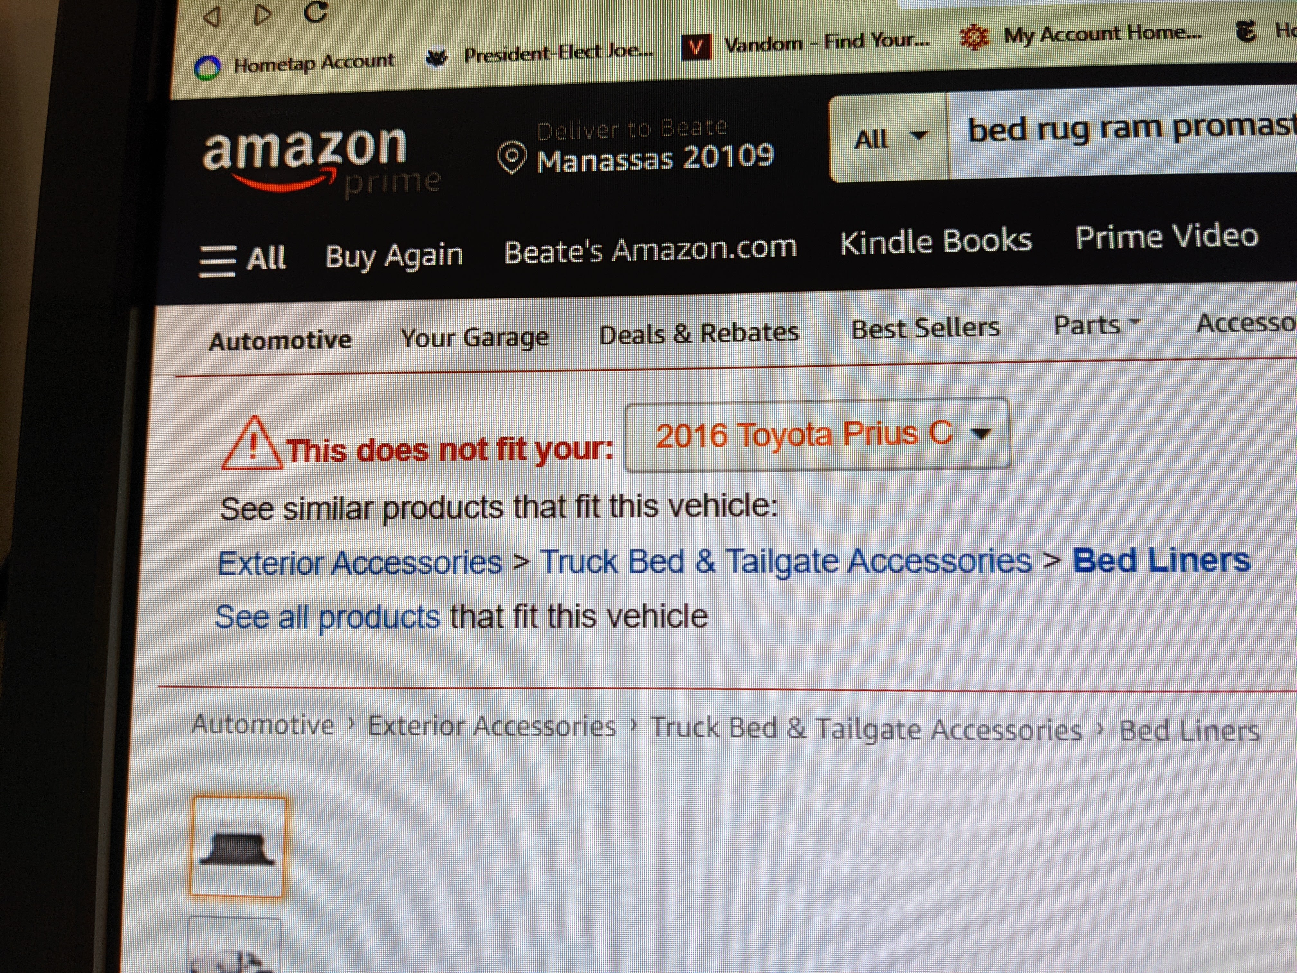Click the browser forward arrow
This screenshot has height=973, width=1297.
[x=263, y=15]
